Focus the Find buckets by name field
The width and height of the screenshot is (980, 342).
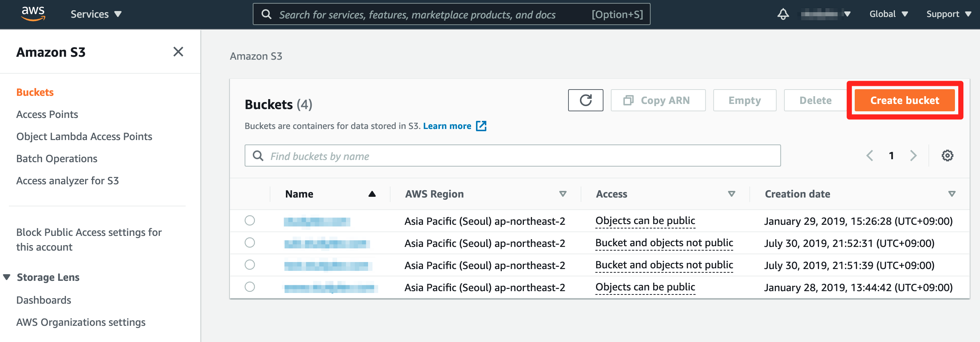tap(512, 156)
